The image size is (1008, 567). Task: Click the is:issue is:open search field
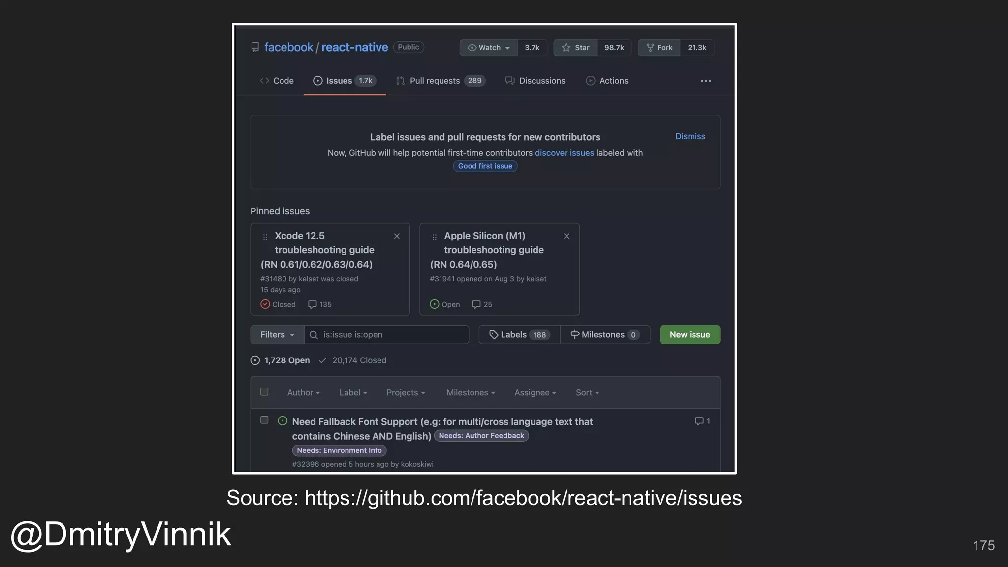coord(387,334)
